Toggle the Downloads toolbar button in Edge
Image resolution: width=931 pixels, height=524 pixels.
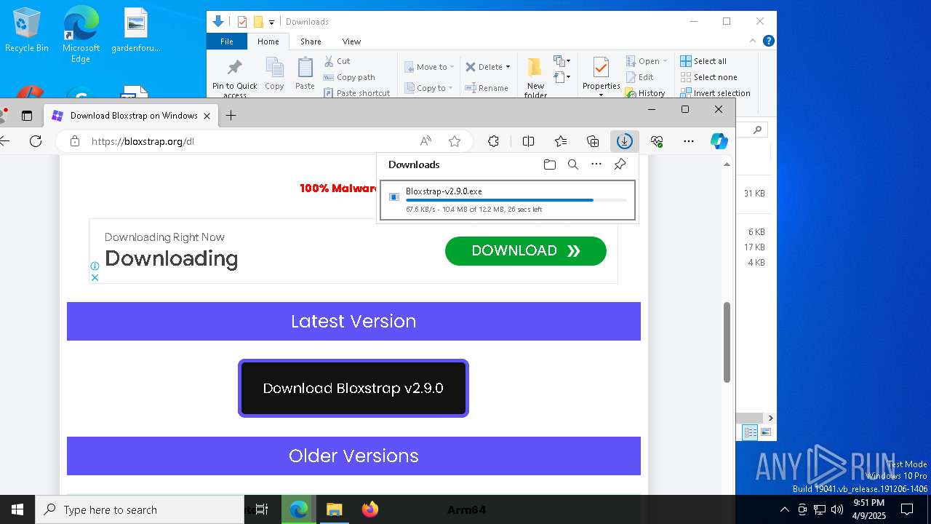624,141
